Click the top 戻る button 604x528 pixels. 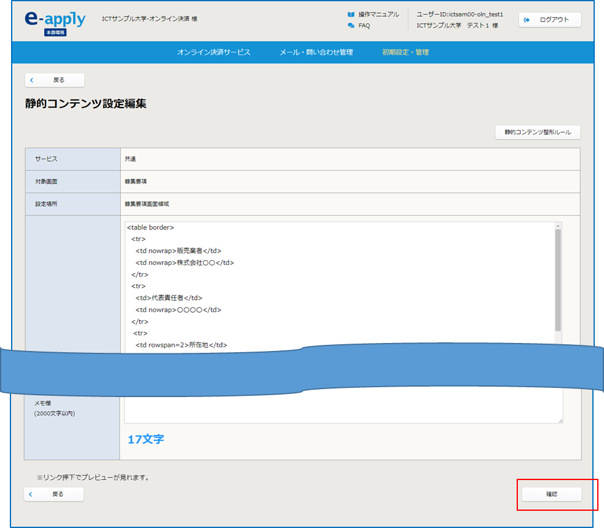coord(55,80)
